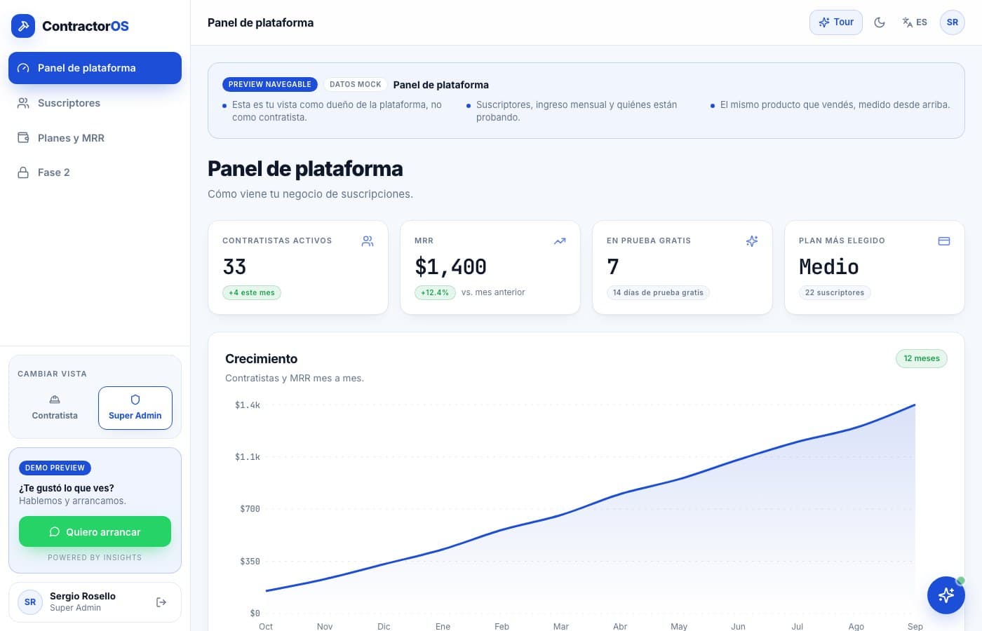Click the Crecimiento chart heading

click(262, 358)
